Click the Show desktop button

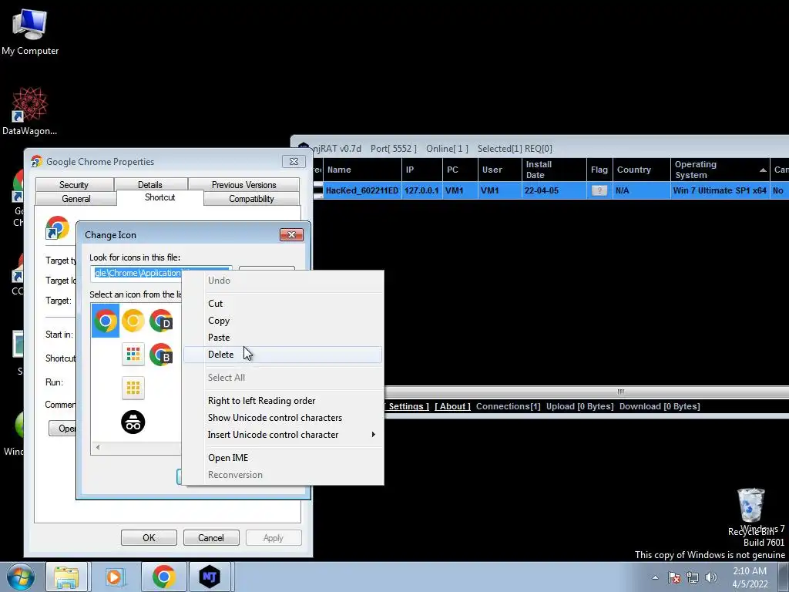[x=784, y=577]
